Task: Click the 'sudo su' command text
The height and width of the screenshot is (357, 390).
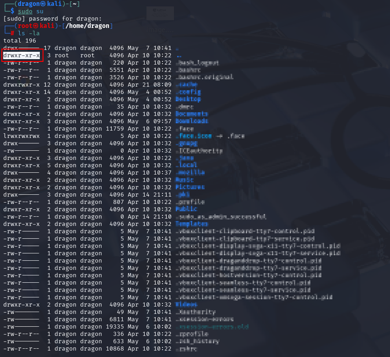Action: point(31,11)
